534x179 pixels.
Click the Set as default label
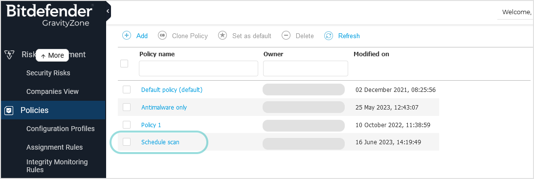pyautogui.click(x=252, y=36)
